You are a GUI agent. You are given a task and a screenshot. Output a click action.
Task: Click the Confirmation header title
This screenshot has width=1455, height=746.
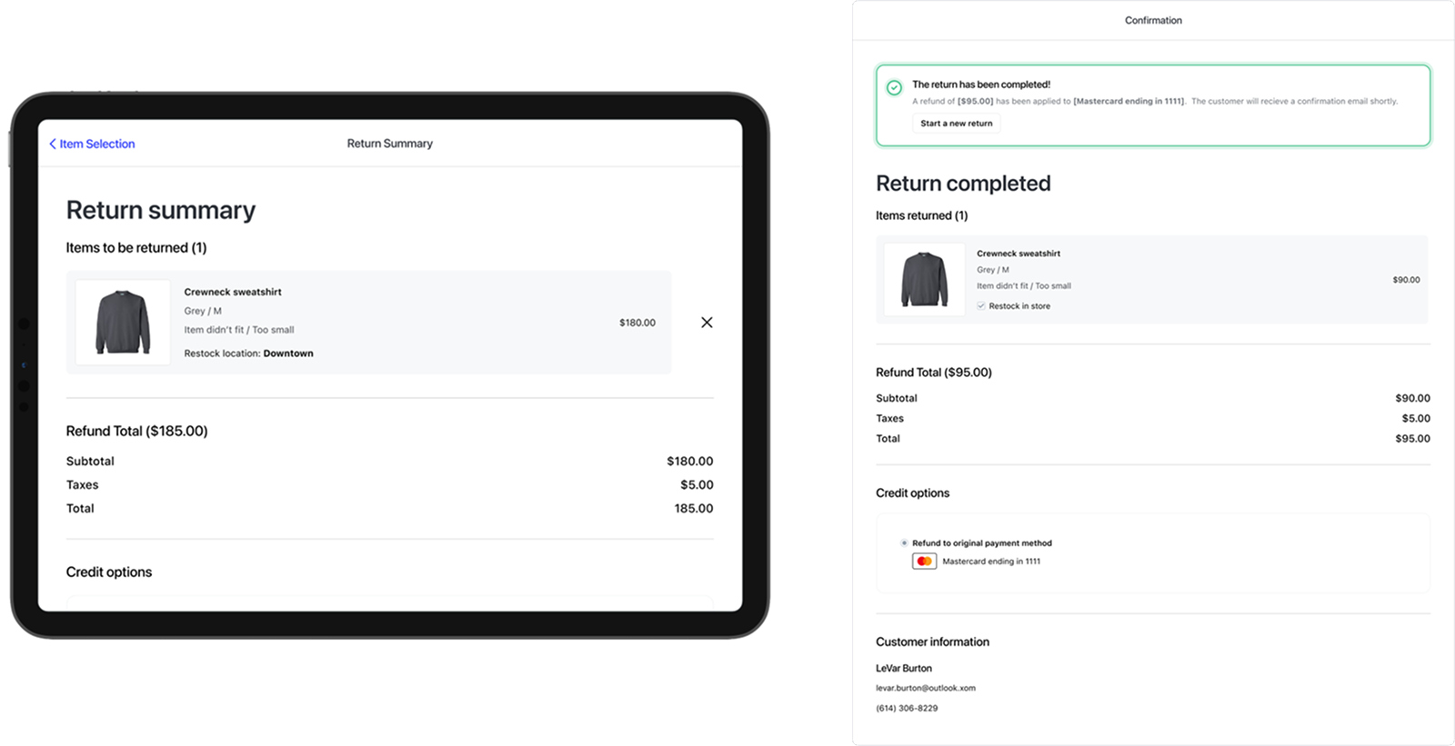pyautogui.click(x=1153, y=20)
